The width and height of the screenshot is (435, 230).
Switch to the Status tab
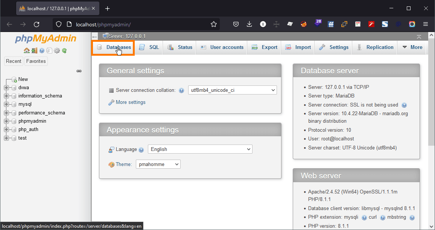[180, 47]
